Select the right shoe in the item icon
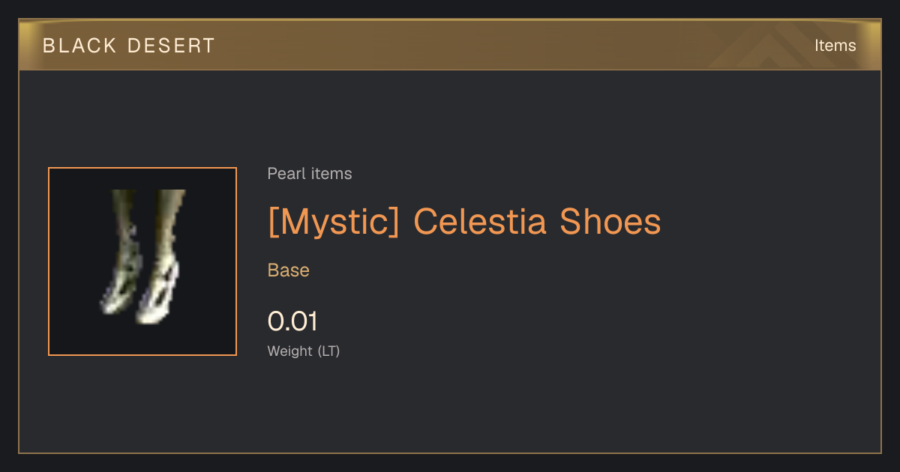Screen dimensions: 900x472 [163, 256]
